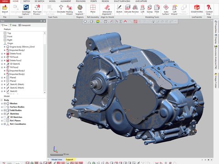219x164 pixels.
Task: Click the Fill Face2 feature
Action: (x=14, y=67)
